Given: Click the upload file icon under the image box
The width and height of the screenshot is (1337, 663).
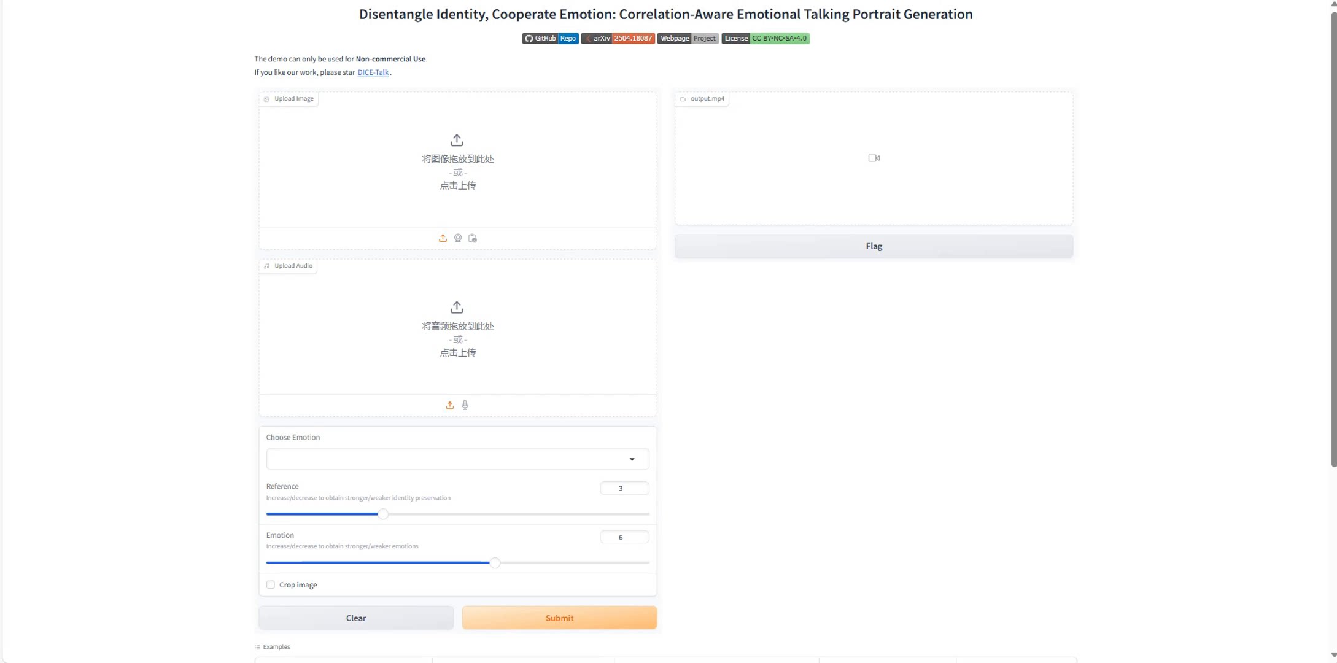Looking at the screenshot, I should (443, 238).
